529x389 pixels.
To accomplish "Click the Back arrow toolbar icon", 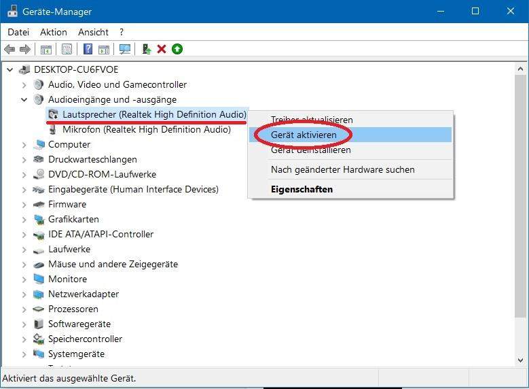I will tap(10, 50).
